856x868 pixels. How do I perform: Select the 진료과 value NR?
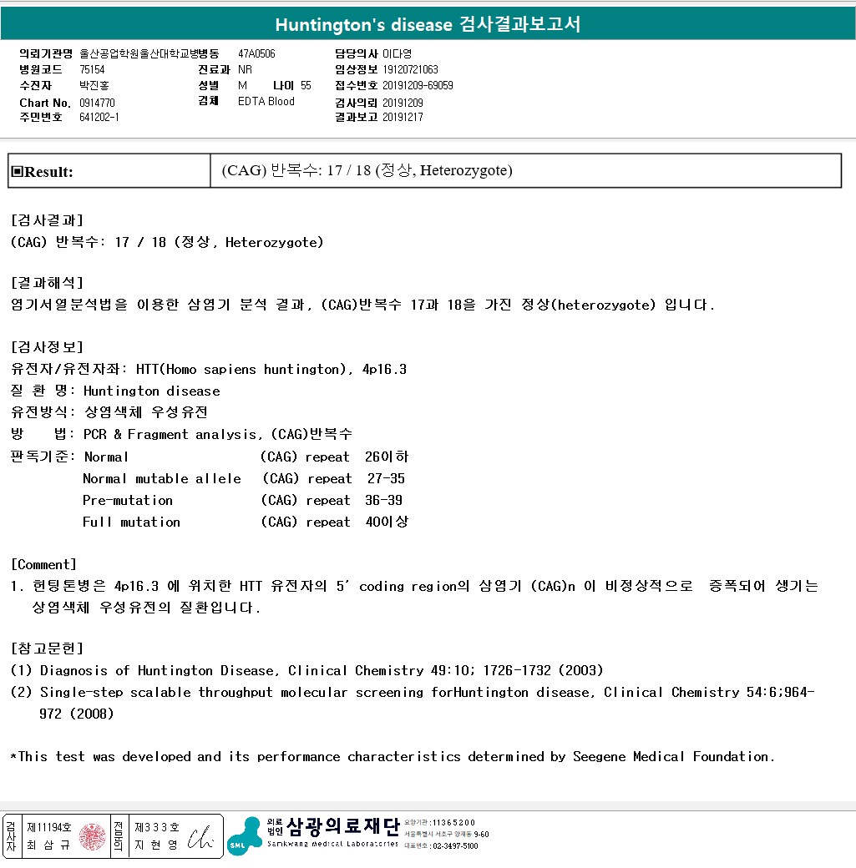(x=245, y=70)
